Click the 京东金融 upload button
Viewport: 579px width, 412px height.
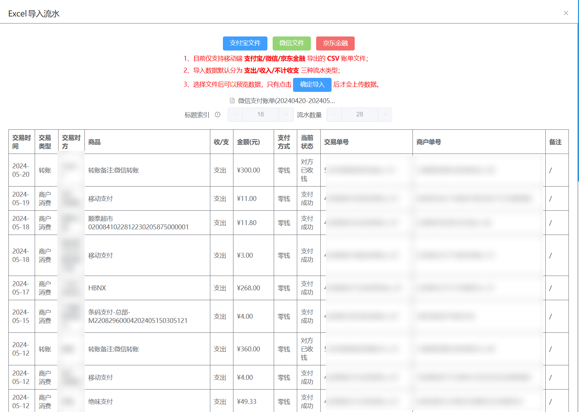(x=335, y=43)
